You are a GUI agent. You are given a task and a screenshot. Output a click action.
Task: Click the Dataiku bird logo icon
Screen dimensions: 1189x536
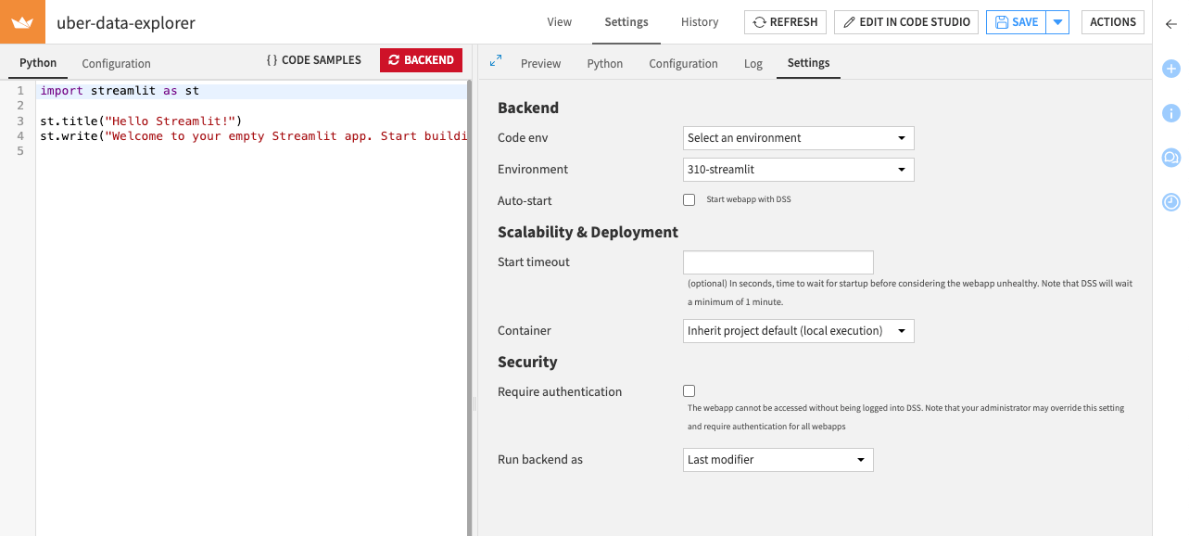22,22
